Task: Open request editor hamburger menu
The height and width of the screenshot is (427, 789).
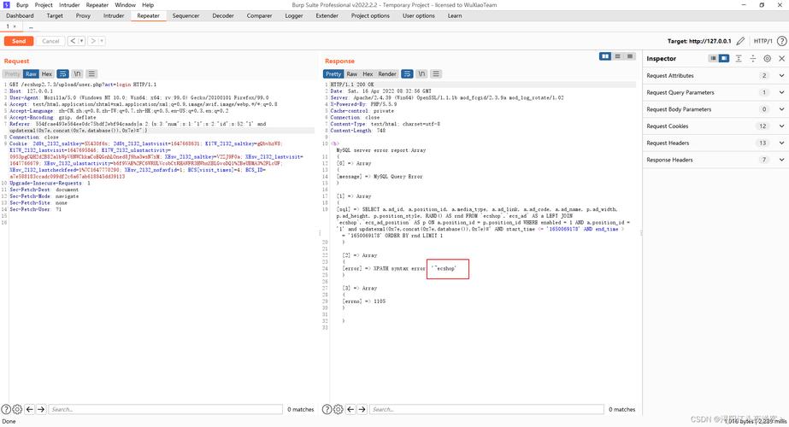Action: tap(91, 74)
